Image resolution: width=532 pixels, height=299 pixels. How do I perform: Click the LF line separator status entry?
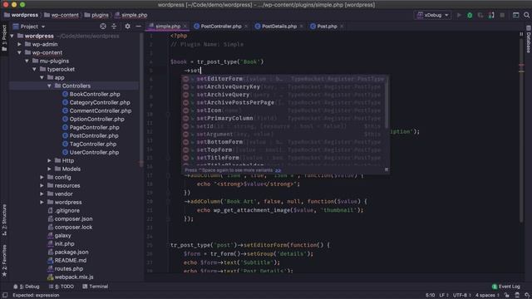coord(444,296)
